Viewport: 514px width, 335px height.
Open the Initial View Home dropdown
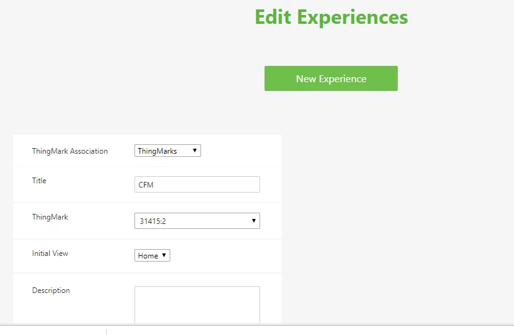point(152,255)
